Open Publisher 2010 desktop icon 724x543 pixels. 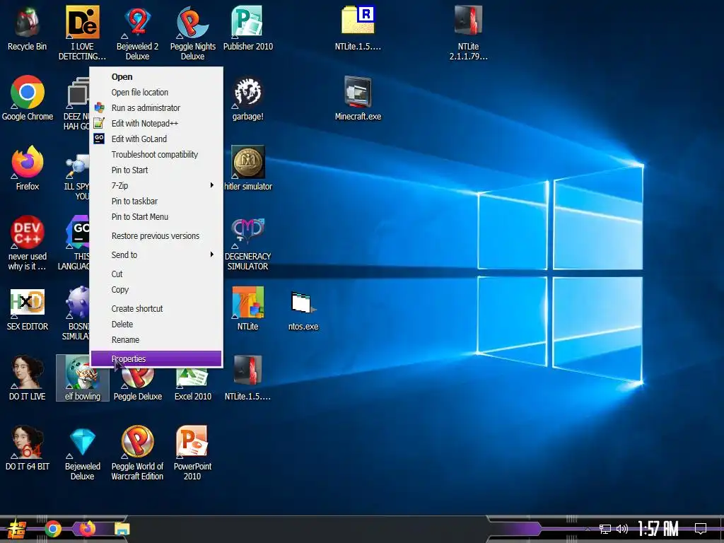[248, 28]
